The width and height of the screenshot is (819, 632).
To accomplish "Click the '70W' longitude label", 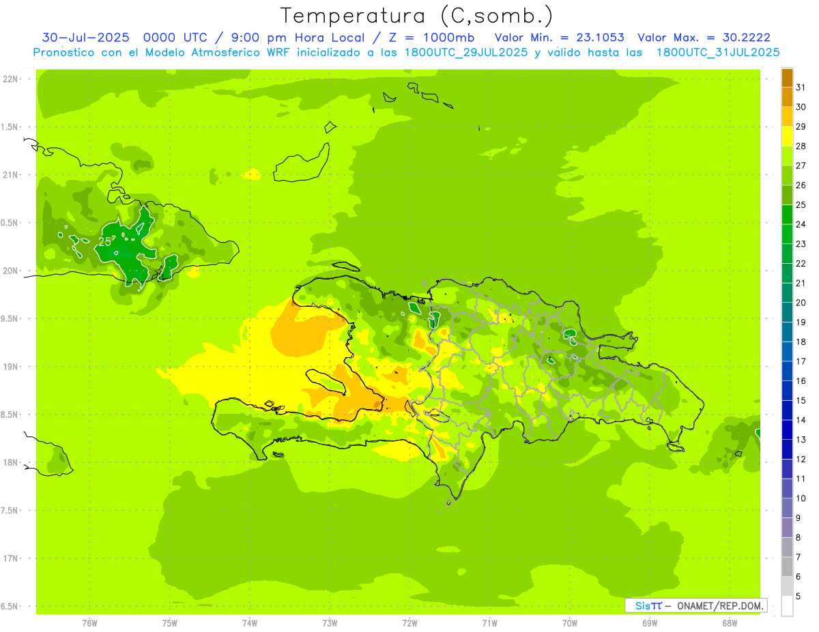I will 570,623.
